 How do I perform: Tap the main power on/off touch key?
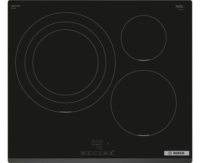point(83,153)
